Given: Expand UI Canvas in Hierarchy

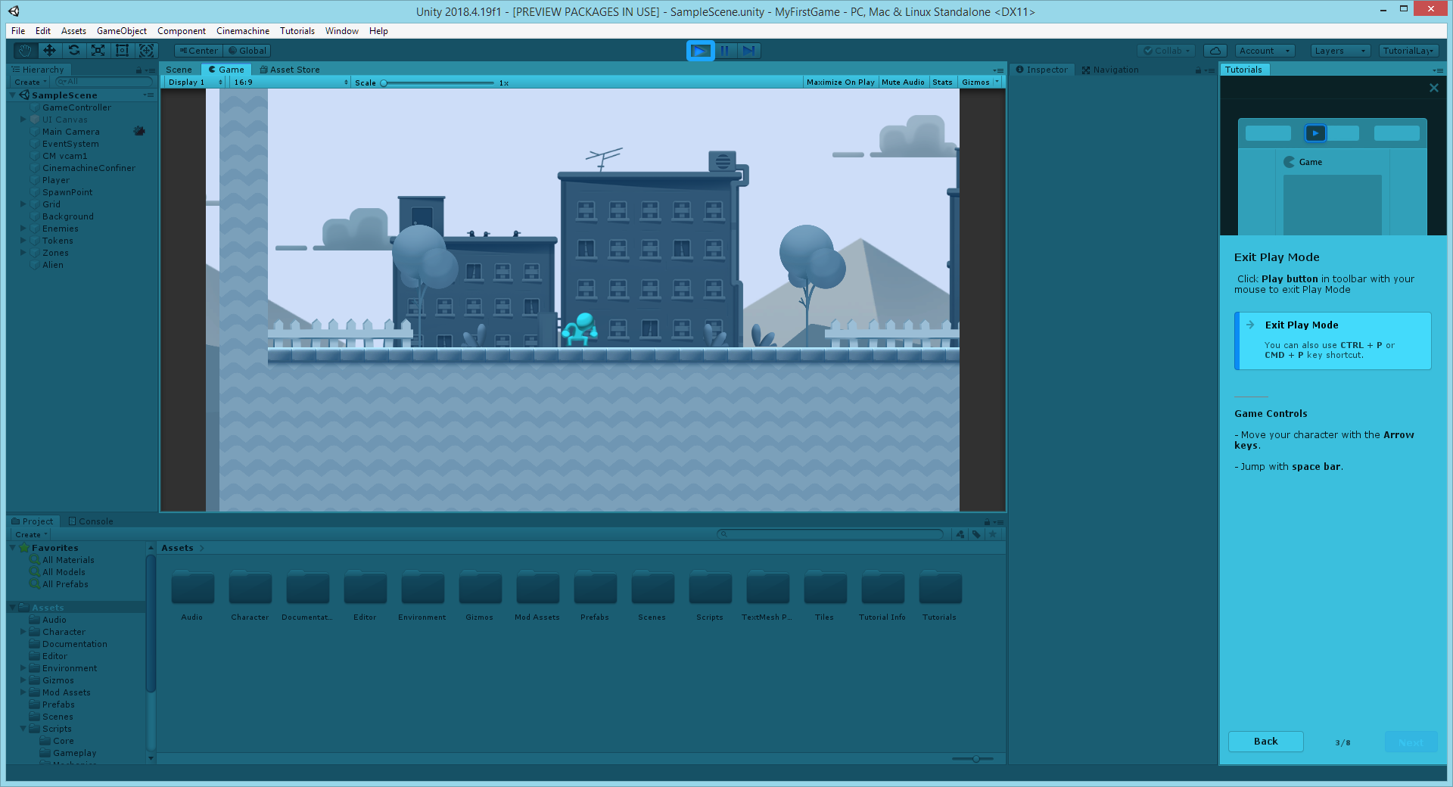Looking at the screenshot, I should pyautogui.click(x=23, y=119).
